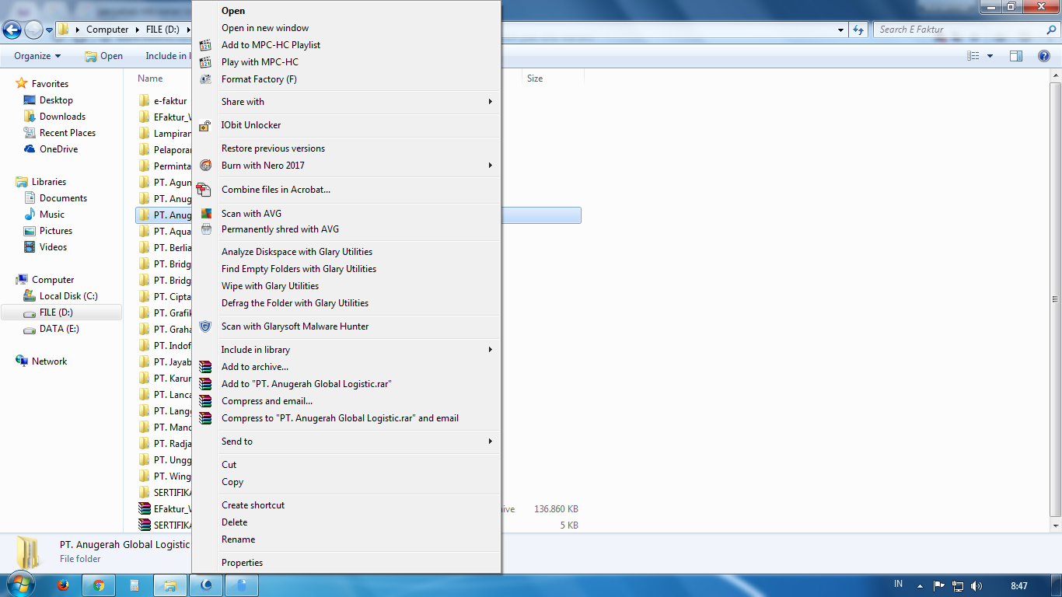Click the Forward navigation arrow
The width and height of the screenshot is (1062, 597).
click(x=33, y=30)
